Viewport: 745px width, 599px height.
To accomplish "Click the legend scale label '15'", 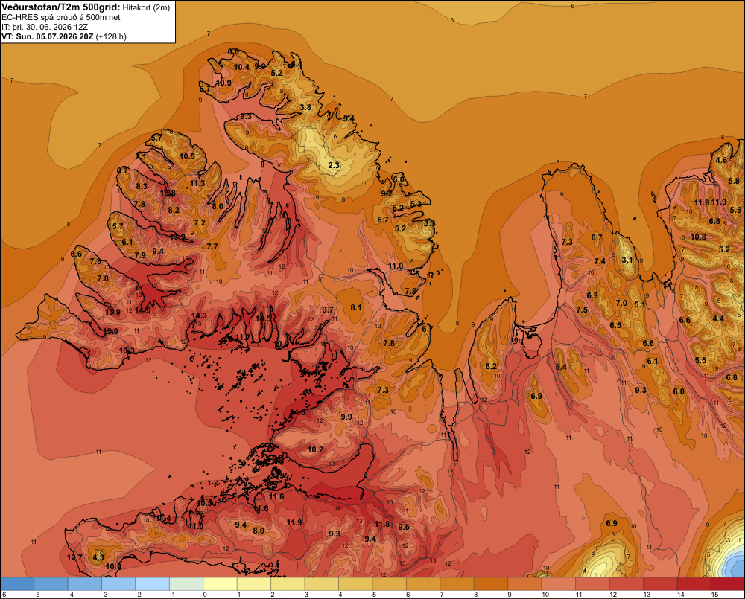I will 714,595.
